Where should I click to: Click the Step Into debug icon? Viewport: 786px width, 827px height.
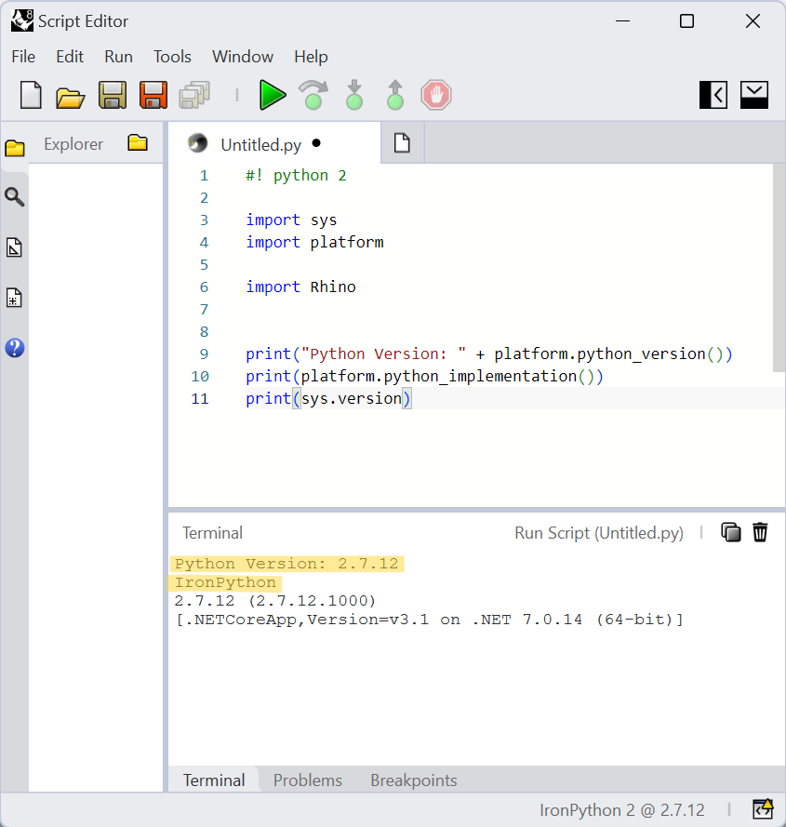pos(354,95)
